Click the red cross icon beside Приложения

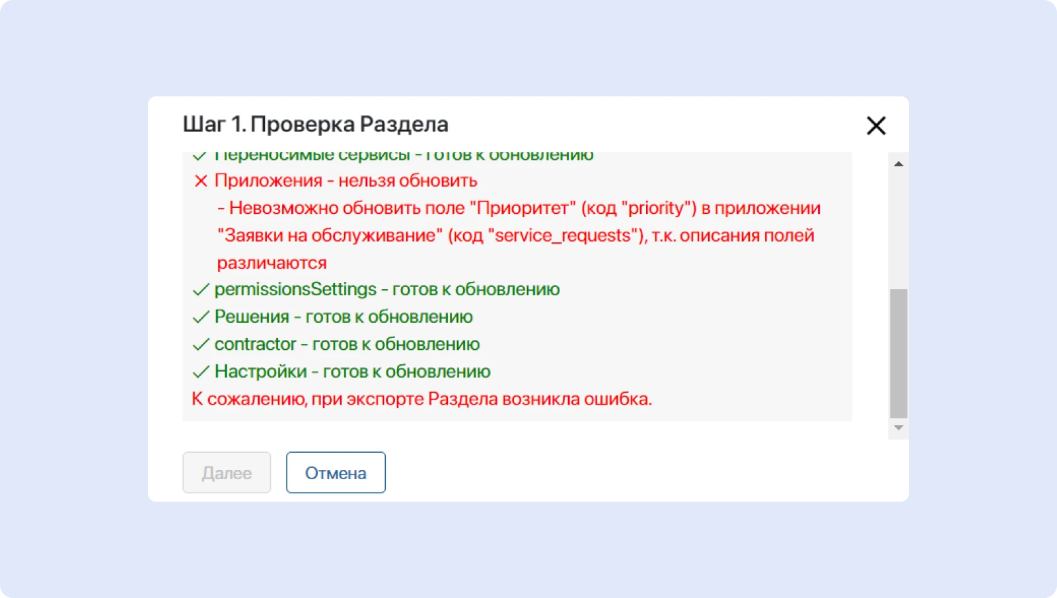[201, 181]
